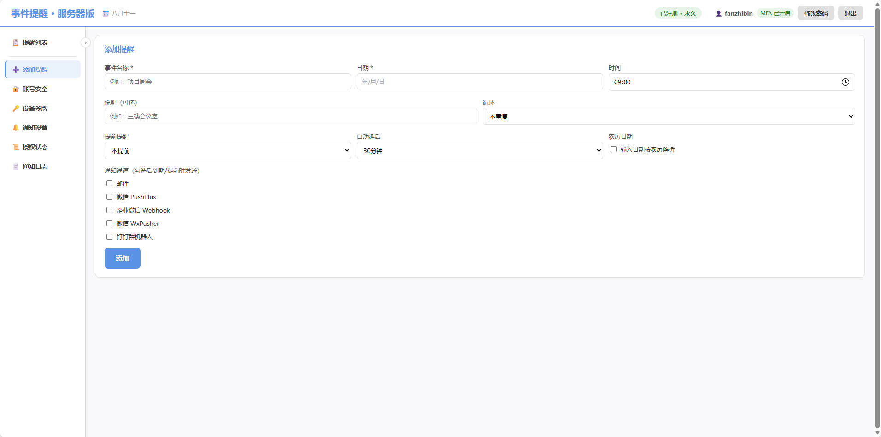Open the clock time picker icon
The image size is (881, 437).
(845, 82)
